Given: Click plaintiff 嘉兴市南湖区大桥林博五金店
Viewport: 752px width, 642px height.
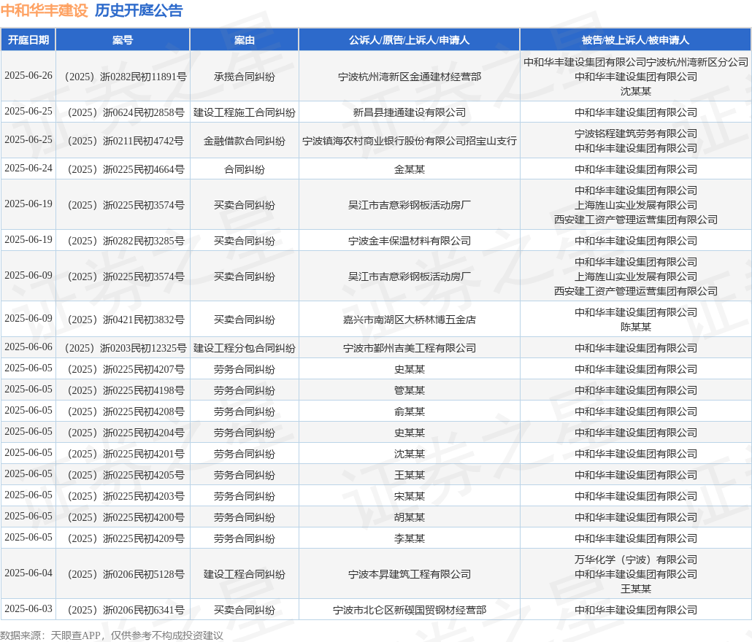Looking at the screenshot, I should pyautogui.click(x=409, y=320).
